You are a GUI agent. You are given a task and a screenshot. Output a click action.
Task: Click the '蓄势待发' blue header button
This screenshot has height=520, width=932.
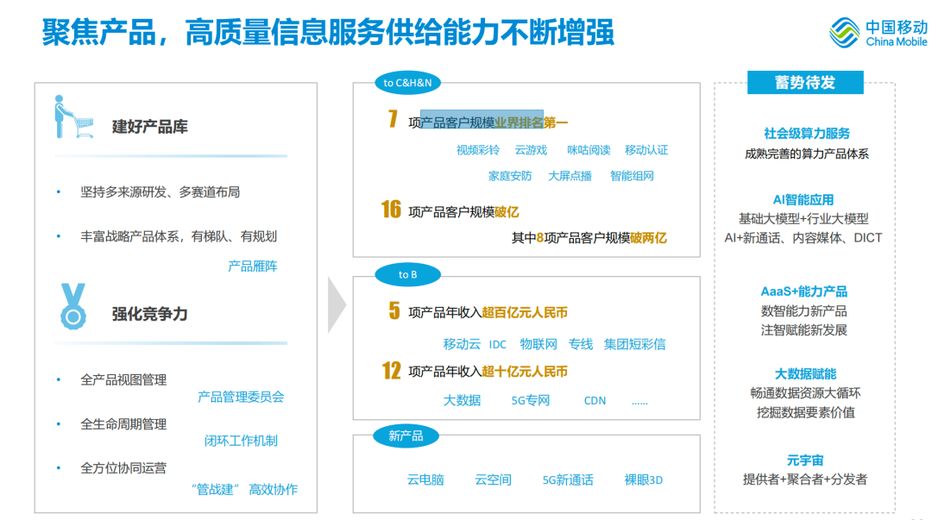point(804,83)
